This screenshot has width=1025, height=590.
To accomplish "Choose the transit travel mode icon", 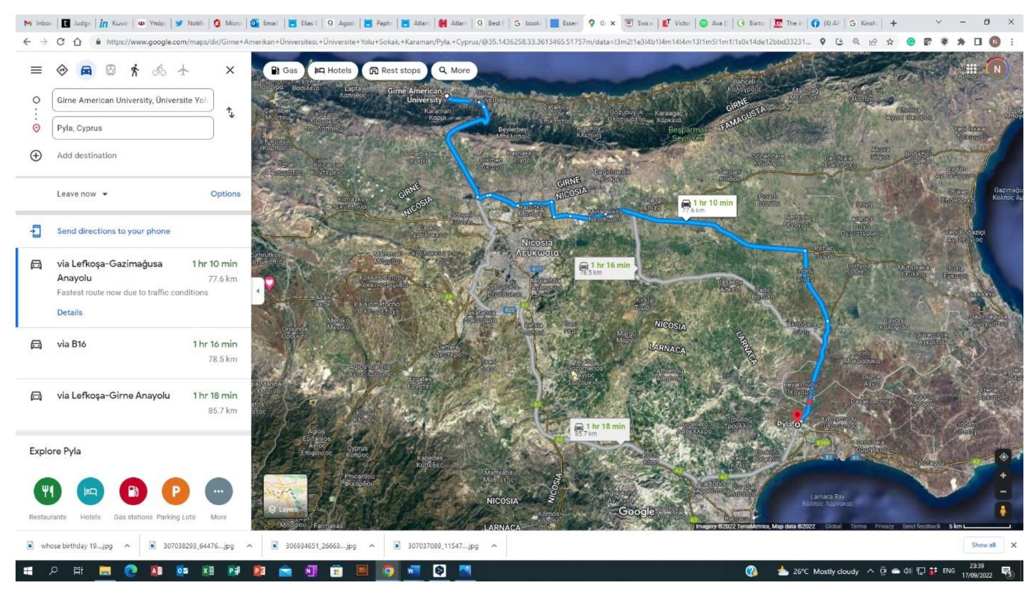I will point(111,70).
